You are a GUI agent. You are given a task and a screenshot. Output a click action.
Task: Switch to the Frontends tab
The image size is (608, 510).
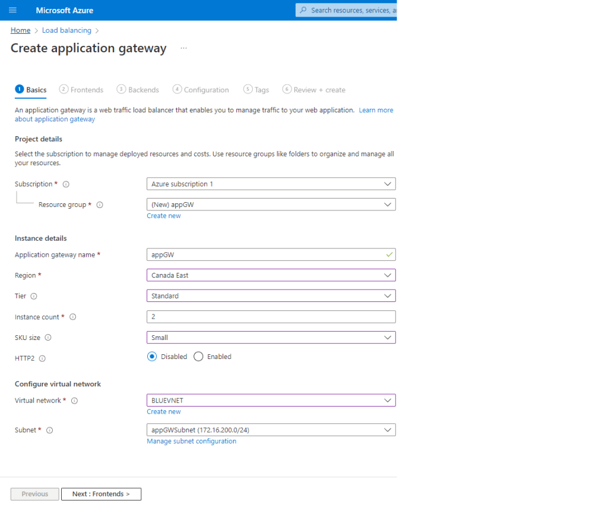(x=81, y=90)
